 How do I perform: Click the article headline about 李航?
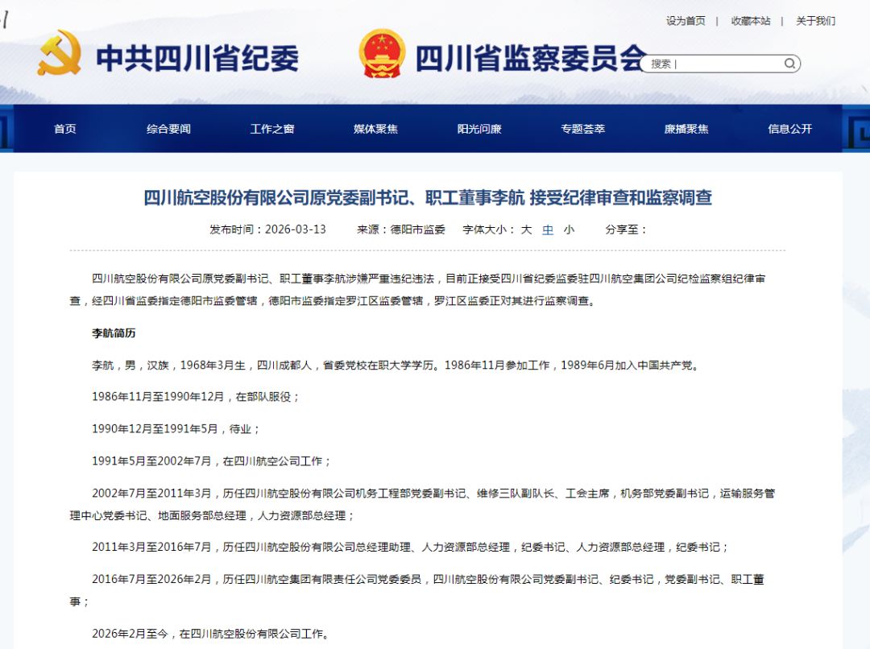[428, 197]
